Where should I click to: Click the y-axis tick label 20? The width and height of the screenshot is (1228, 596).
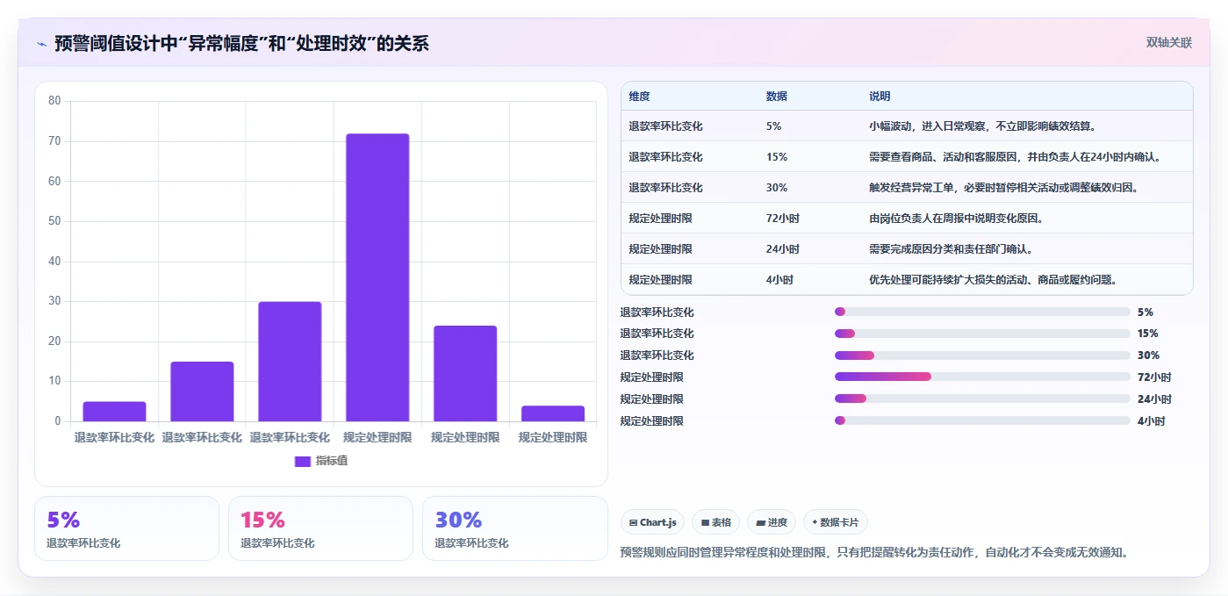[54, 341]
